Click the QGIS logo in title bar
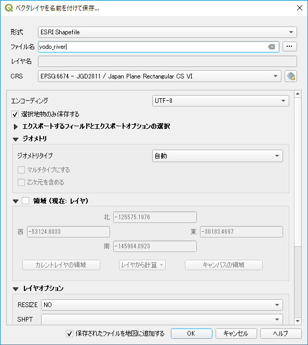308x345 pixels. (x=9, y=8)
